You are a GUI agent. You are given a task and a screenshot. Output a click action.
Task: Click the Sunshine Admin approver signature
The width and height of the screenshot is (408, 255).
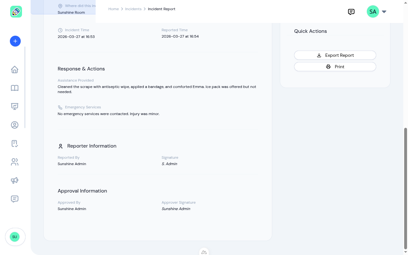176,209
